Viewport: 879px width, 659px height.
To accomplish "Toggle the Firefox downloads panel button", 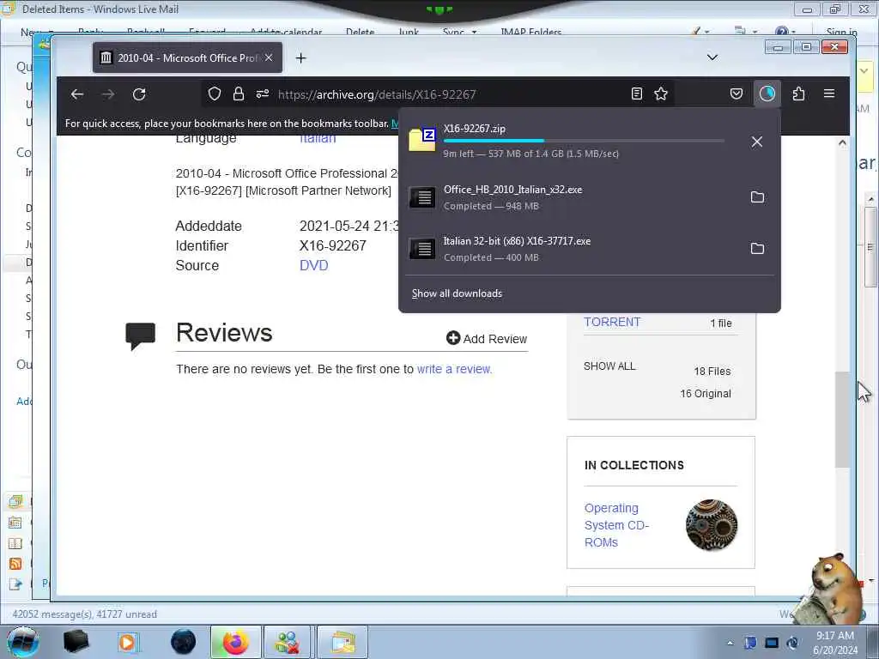I will click(767, 94).
